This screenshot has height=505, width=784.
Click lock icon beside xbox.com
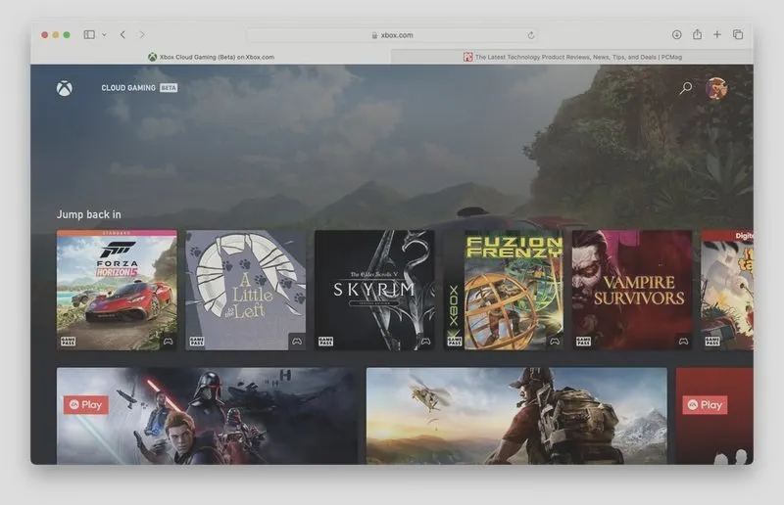374,35
